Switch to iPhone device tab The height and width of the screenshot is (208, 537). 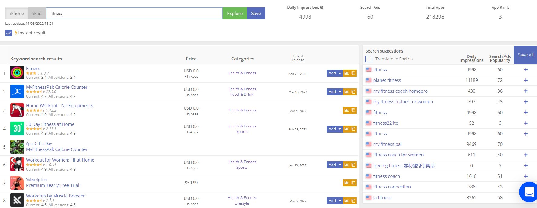(17, 13)
